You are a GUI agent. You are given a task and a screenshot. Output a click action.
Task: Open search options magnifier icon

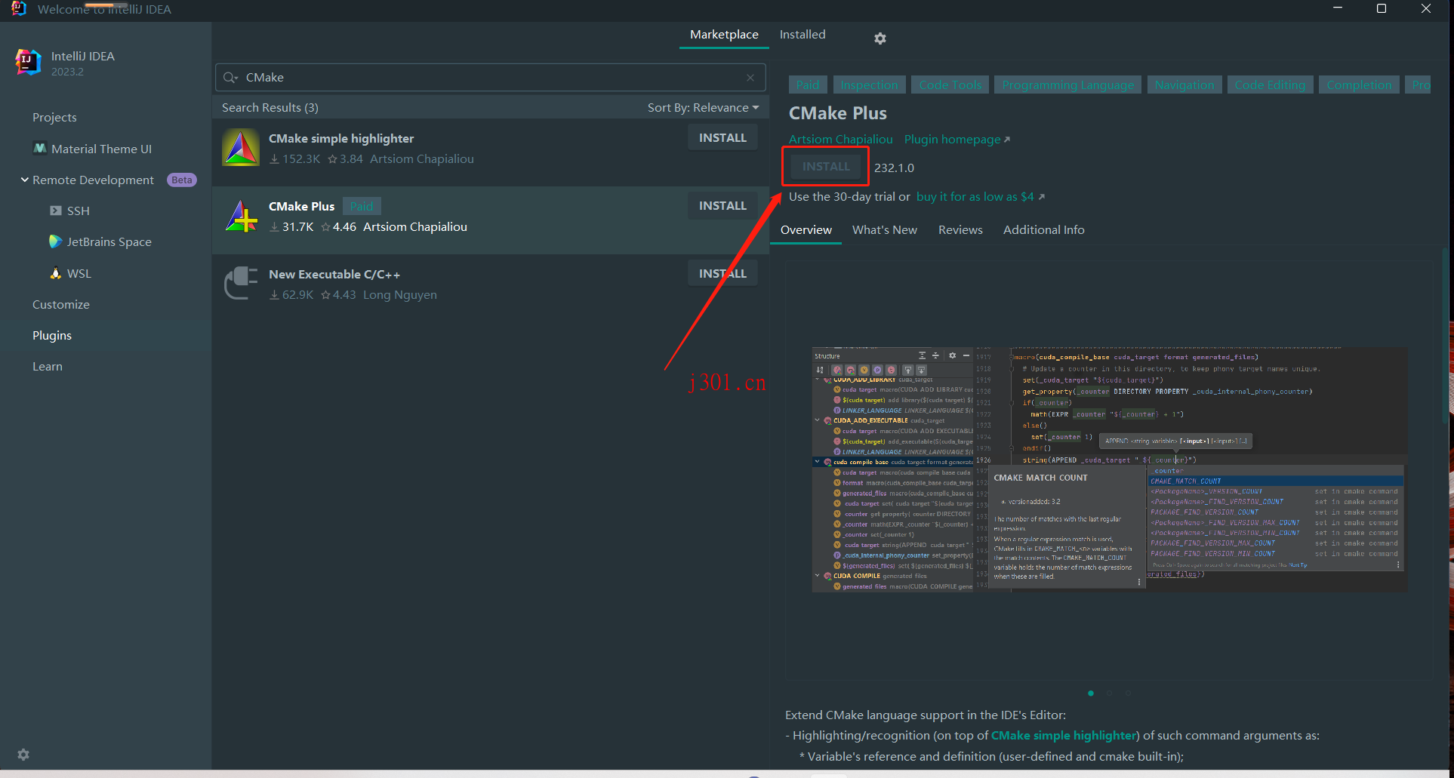(230, 77)
